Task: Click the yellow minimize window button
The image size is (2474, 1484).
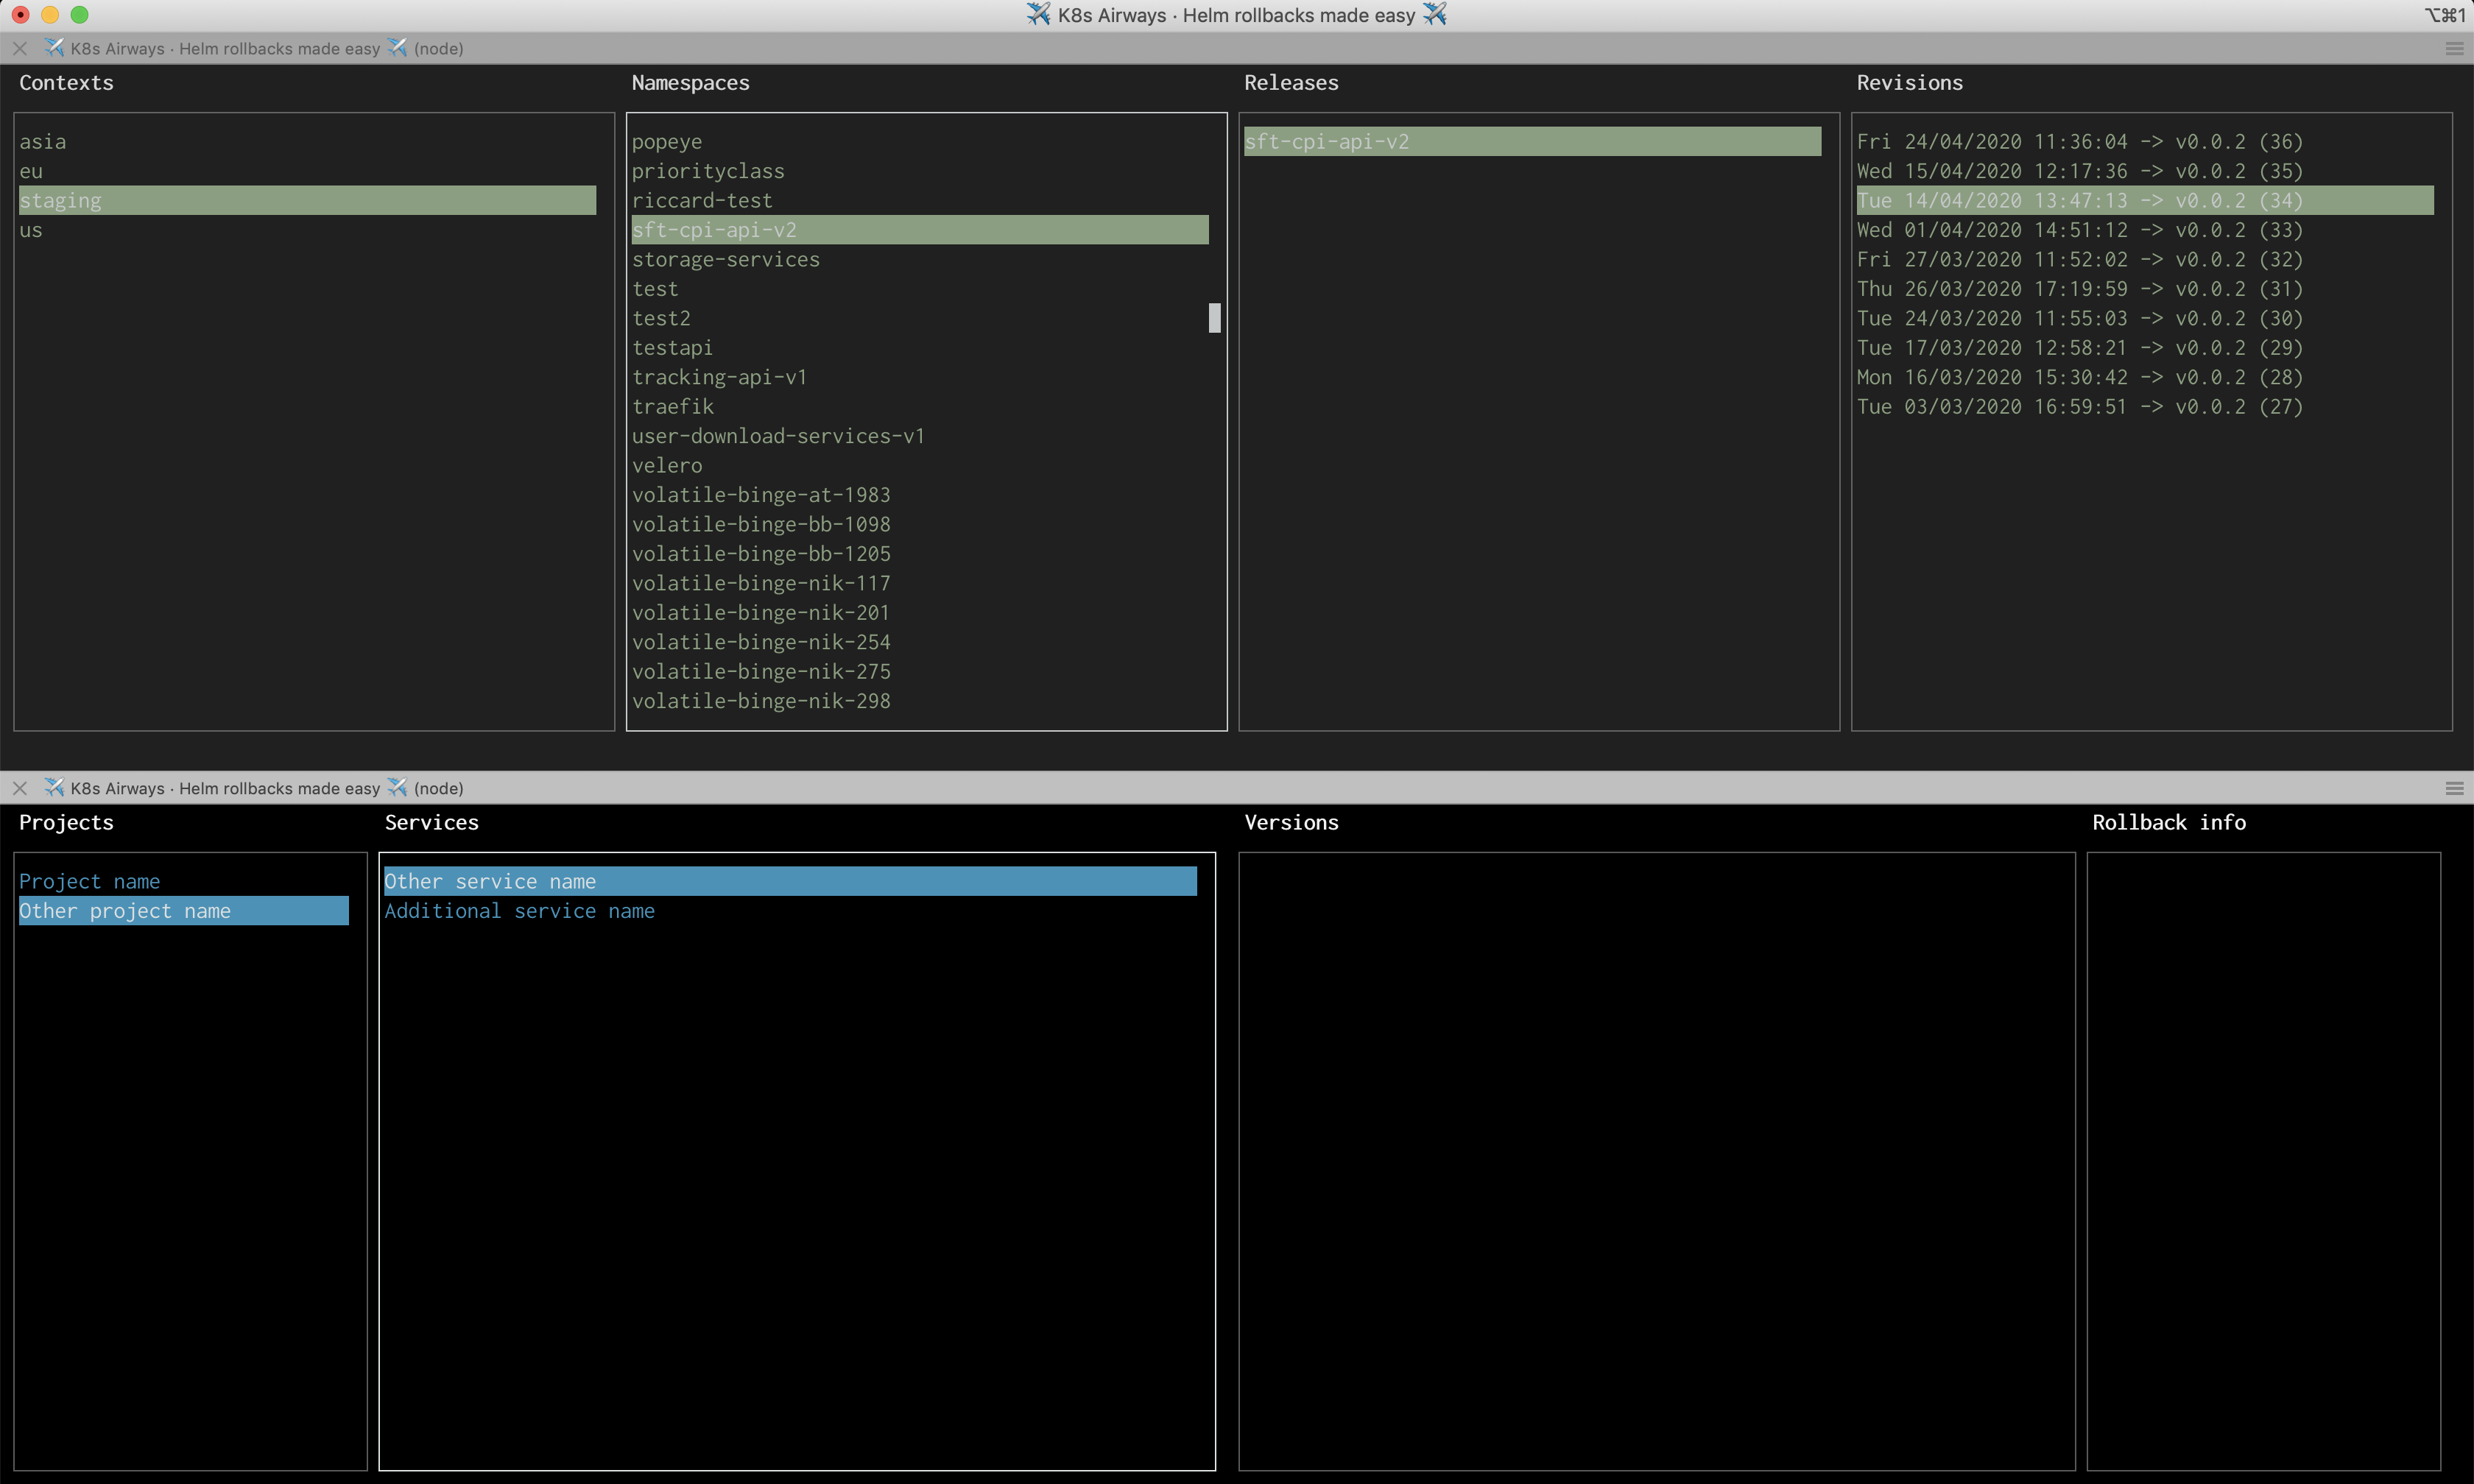Action: (50, 14)
